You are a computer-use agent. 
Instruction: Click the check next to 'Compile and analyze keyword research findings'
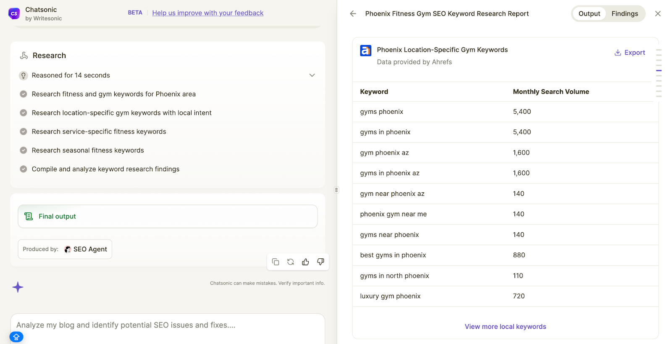pos(24,169)
